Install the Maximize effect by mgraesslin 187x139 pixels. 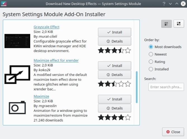115,99
